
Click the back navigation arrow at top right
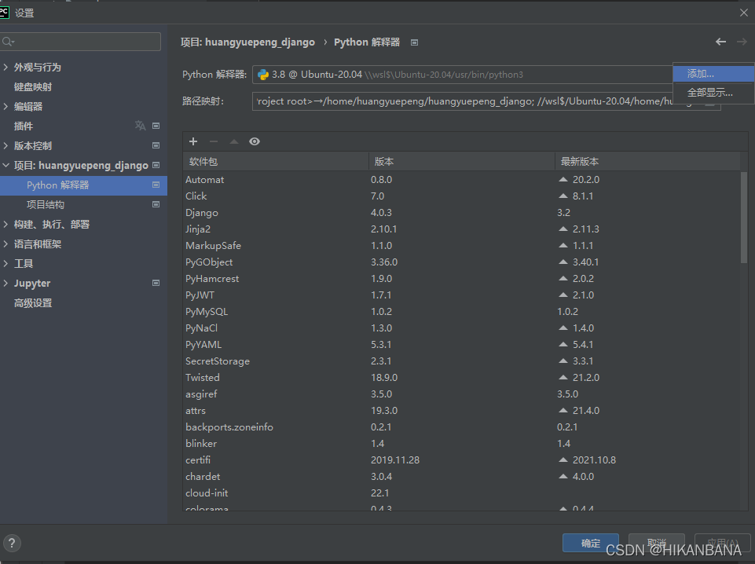point(720,42)
